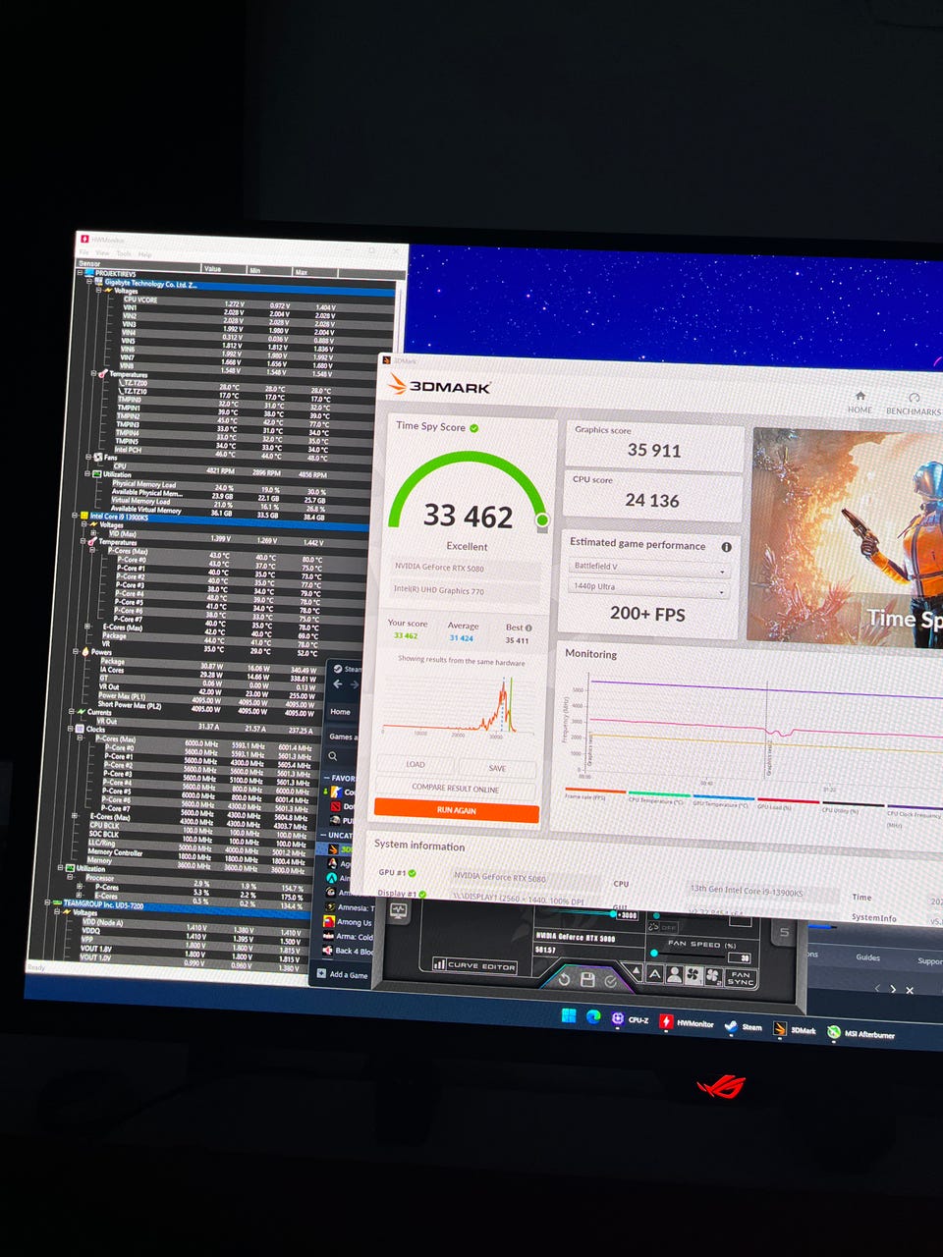943x1257 pixels.
Task: Open HWMonitor Tools menu
Action: tap(124, 253)
